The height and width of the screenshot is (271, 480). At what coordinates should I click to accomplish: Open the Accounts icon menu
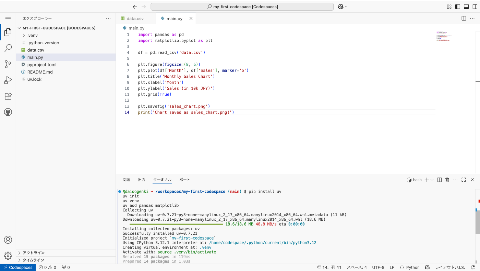8,240
